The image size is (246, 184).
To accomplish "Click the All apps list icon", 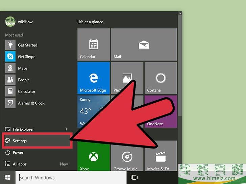I will 7,164.
